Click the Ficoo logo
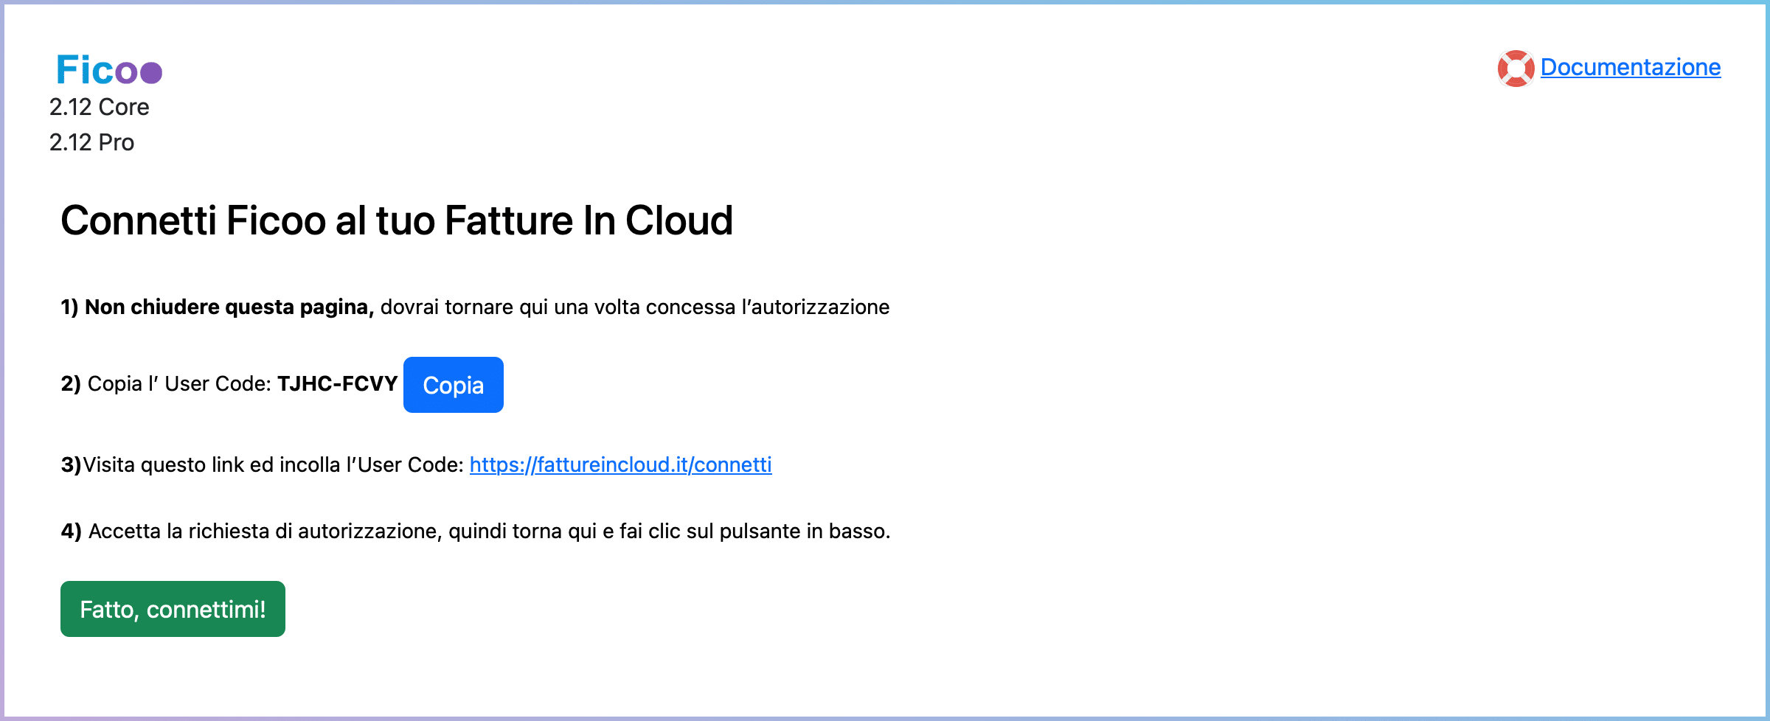 108,71
